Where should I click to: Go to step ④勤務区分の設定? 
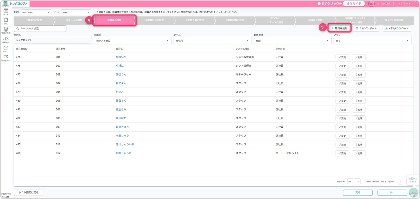pyautogui.click(x=154, y=20)
